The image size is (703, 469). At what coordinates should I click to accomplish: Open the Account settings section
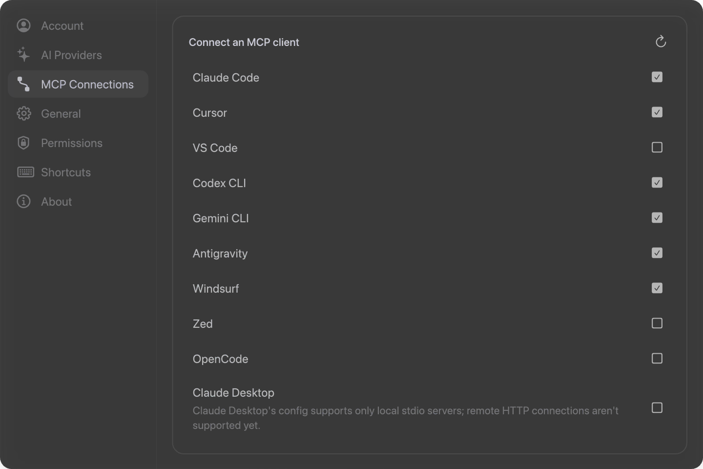[78, 25]
